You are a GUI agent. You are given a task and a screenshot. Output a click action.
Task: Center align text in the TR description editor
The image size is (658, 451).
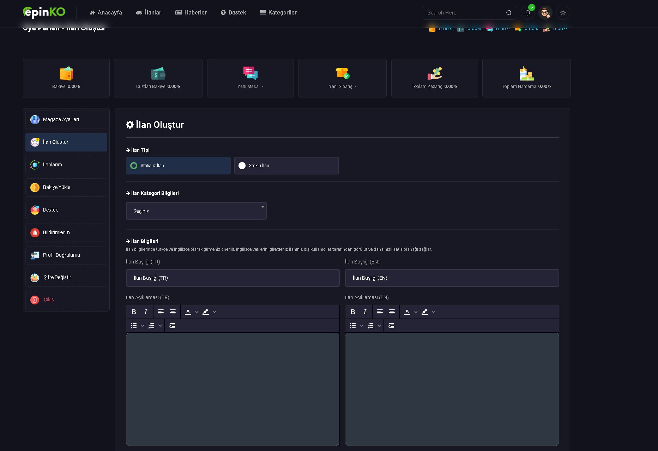tap(173, 312)
